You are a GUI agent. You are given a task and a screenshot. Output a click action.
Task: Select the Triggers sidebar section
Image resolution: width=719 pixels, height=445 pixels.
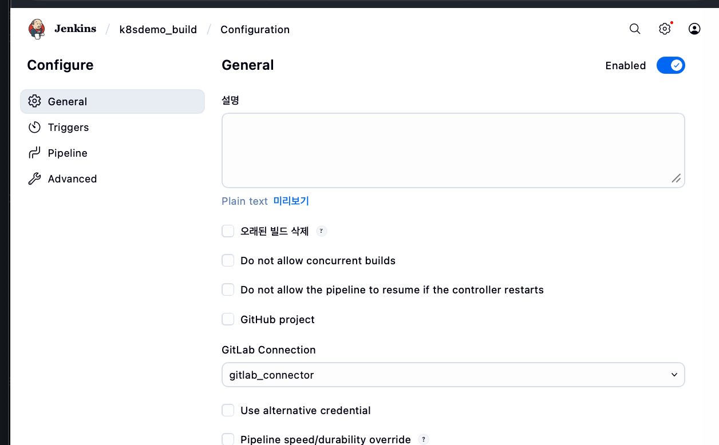(x=68, y=127)
